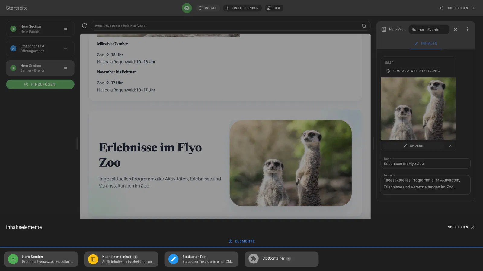Image resolution: width=483 pixels, height=271 pixels.
Task: Click the Teaser text area
Action: coord(425,185)
